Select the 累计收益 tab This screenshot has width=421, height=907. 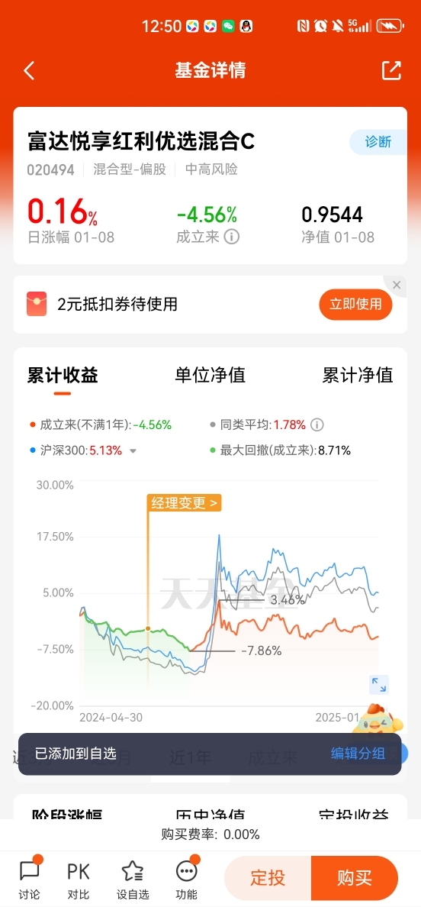pos(63,375)
